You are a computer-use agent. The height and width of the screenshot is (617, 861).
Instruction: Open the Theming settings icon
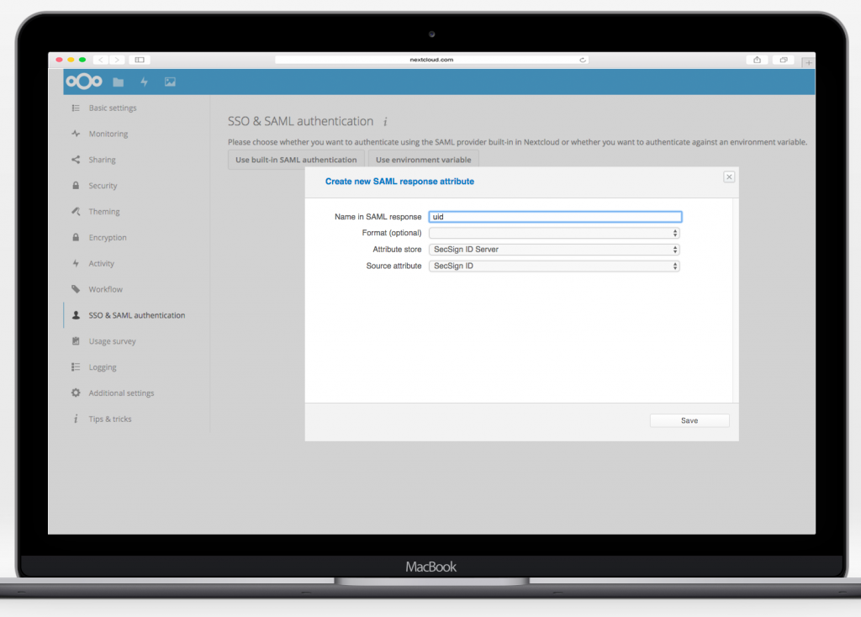coord(76,211)
